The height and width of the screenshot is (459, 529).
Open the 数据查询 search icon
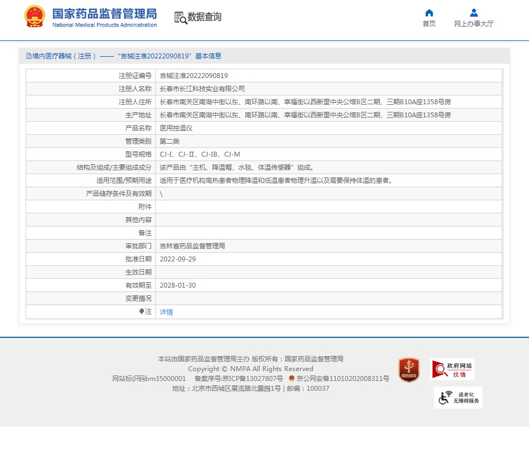coord(181,17)
